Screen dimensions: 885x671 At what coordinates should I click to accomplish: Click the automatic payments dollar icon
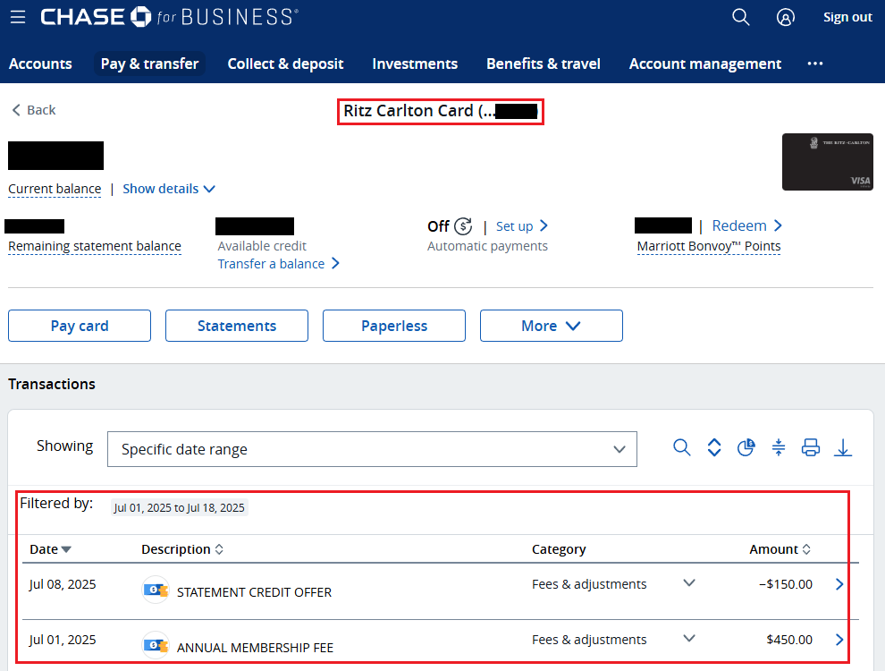(463, 226)
